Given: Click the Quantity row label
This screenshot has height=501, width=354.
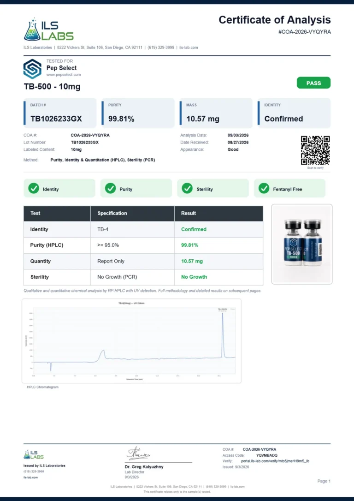Looking at the screenshot, I should point(40,261).
